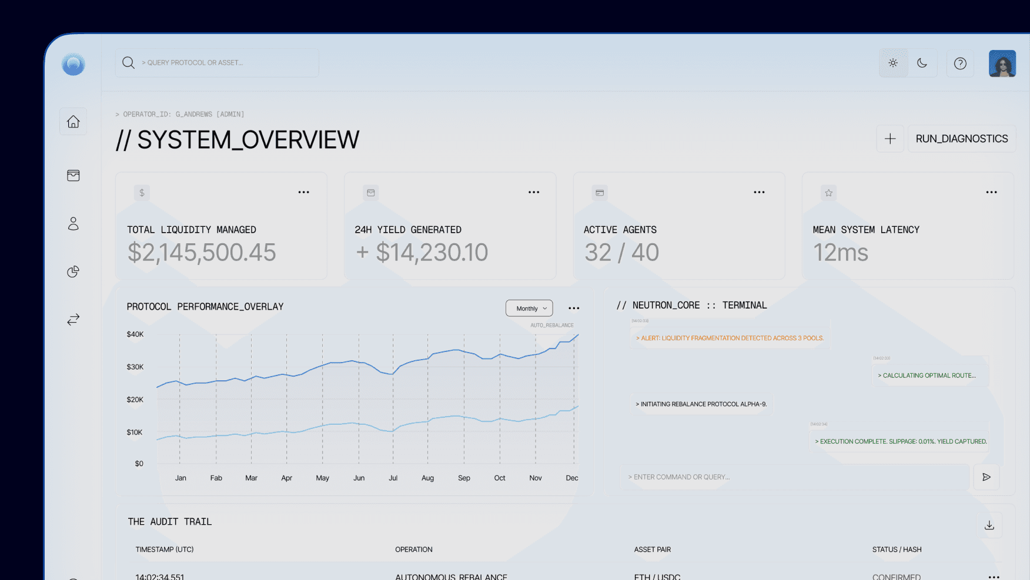Click the Dec label on chart axis
The height and width of the screenshot is (580, 1030).
pyautogui.click(x=572, y=478)
